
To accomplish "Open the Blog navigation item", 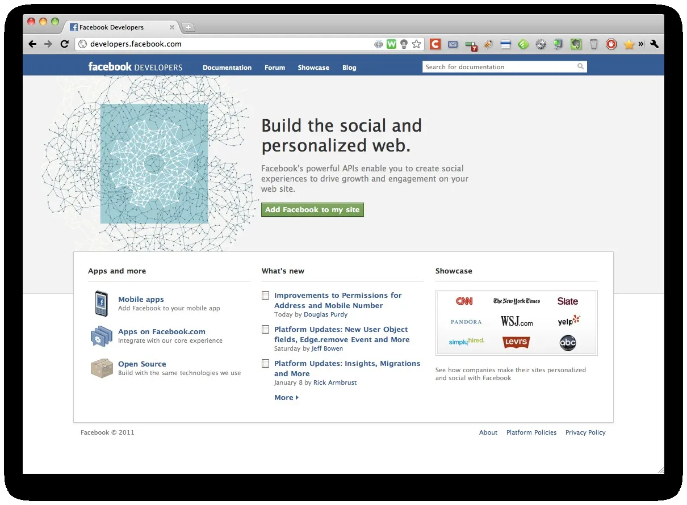I will [349, 68].
